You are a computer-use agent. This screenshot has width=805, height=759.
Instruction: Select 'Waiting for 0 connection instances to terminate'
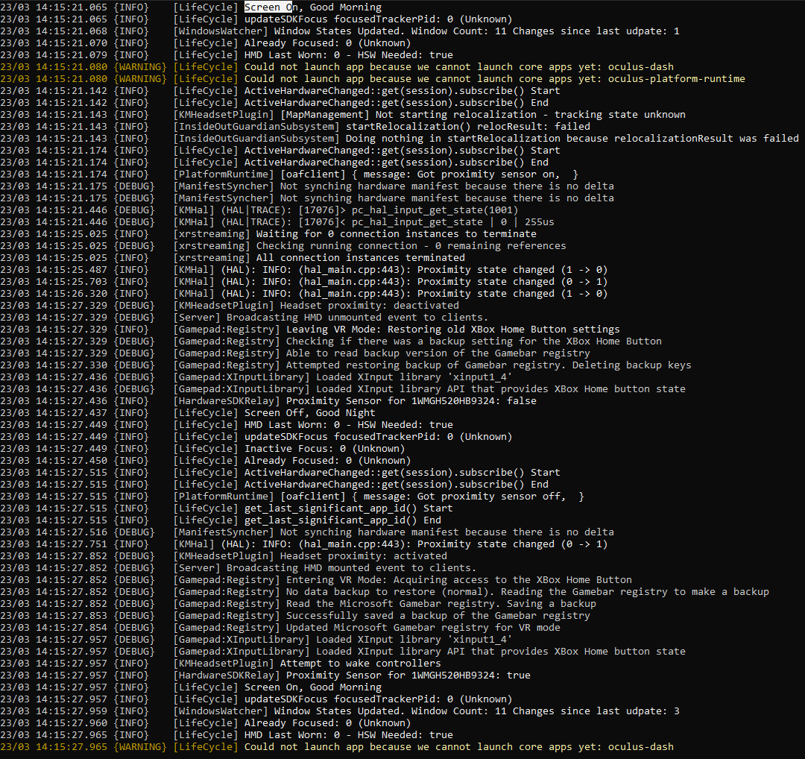[x=268, y=233]
